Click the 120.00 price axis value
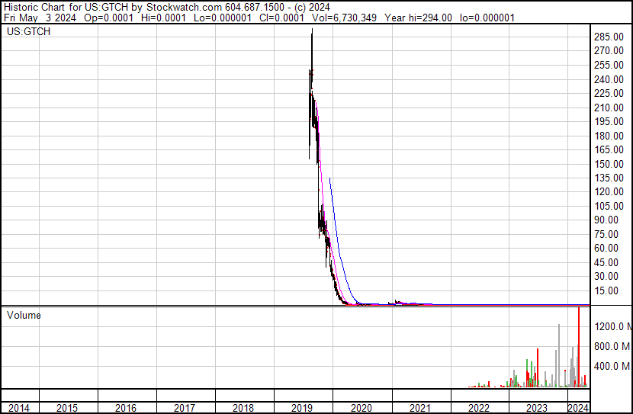This screenshot has height=414, width=633. (609, 191)
